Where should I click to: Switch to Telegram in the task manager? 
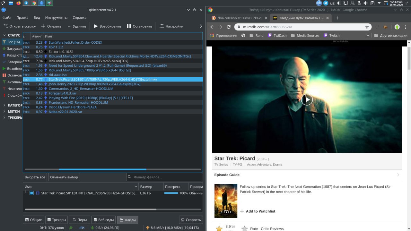coord(26,3)
